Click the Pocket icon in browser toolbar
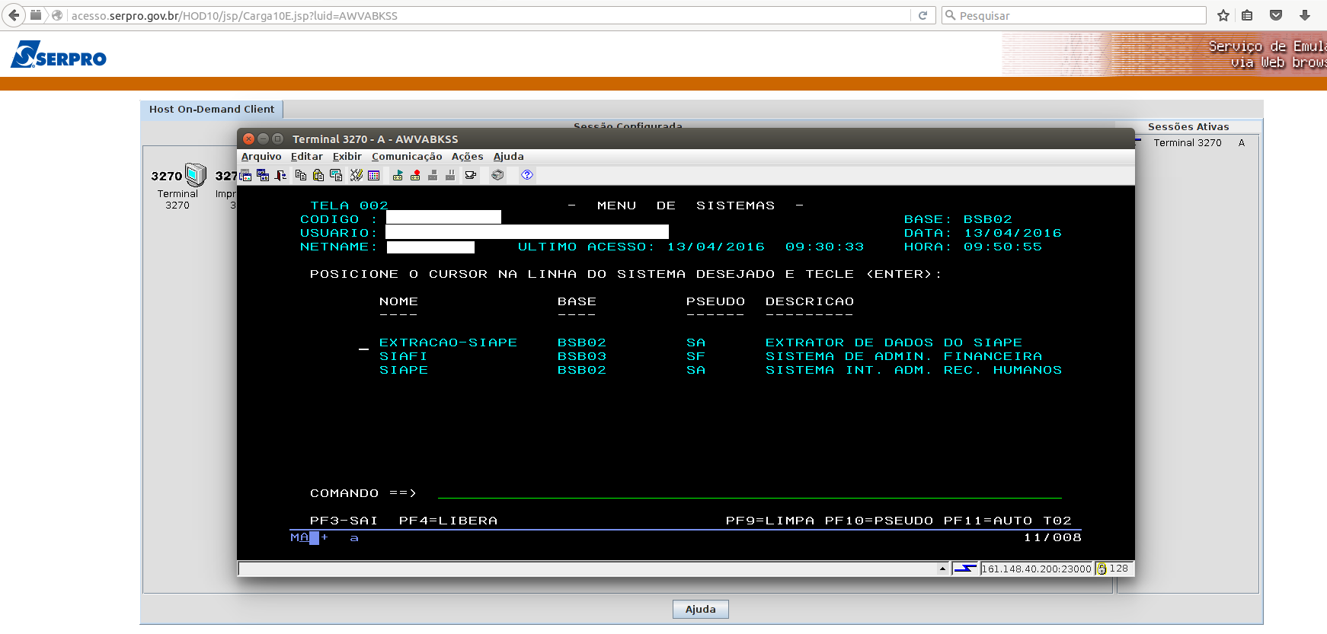1327x634 pixels. (x=1276, y=15)
